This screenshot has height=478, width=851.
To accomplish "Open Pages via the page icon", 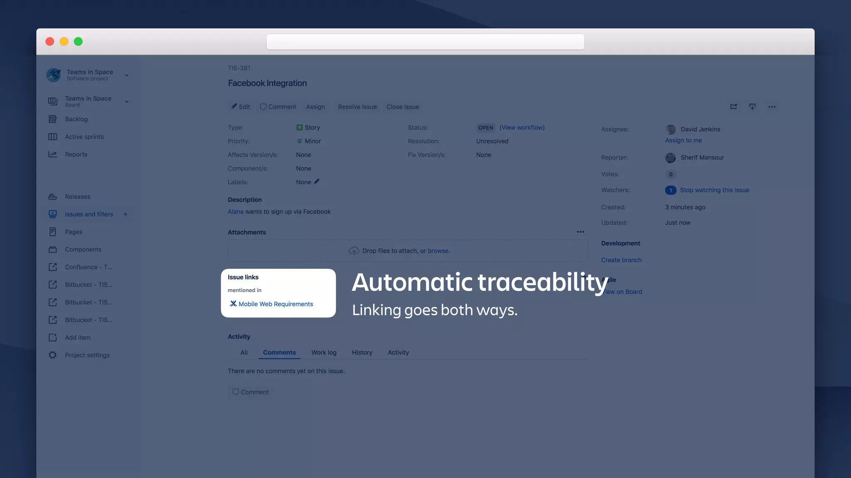I will pyautogui.click(x=52, y=232).
